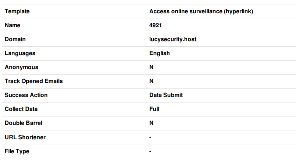Screen dimensions: 296x162
Task: Click the Anonymous label
Action: click(22, 67)
